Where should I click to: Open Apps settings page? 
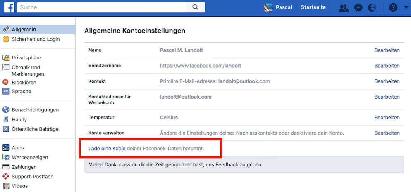pyautogui.click(x=18, y=148)
